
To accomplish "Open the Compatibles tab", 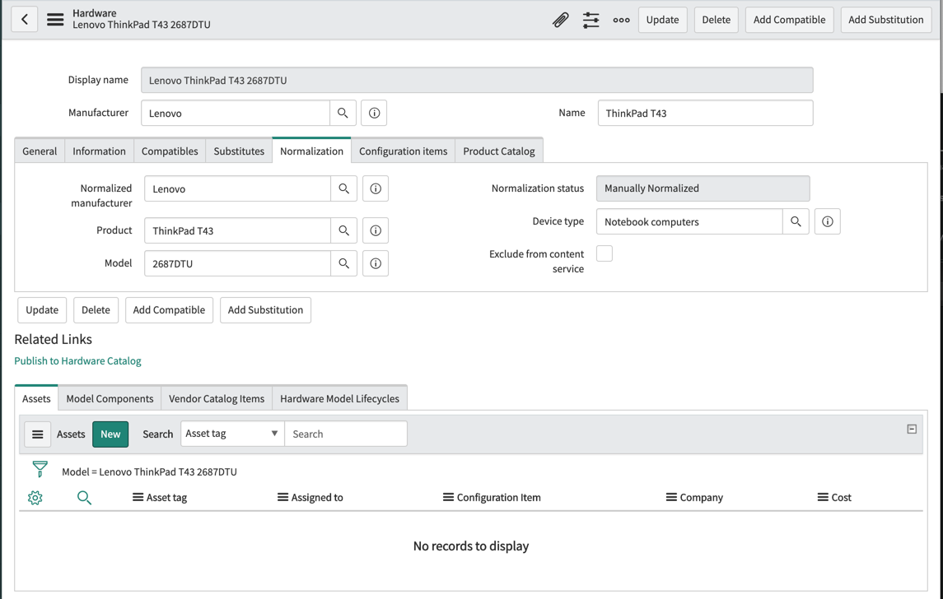I will point(170,151).
